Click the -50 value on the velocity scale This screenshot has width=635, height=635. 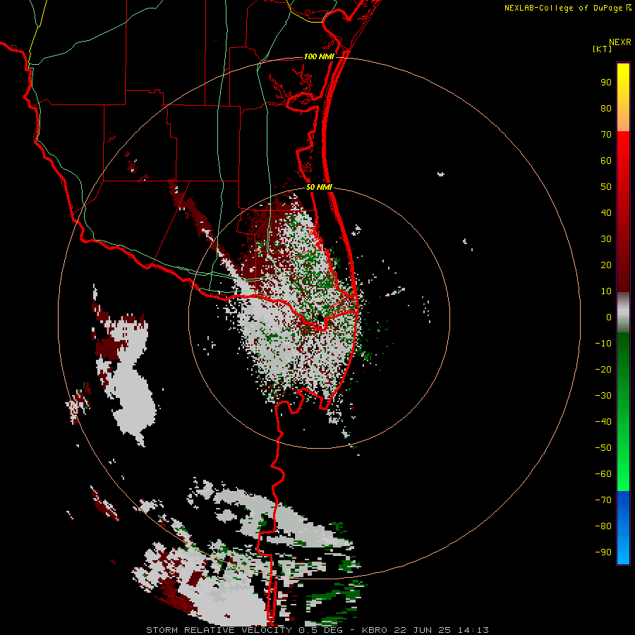[x=603, y=447]
